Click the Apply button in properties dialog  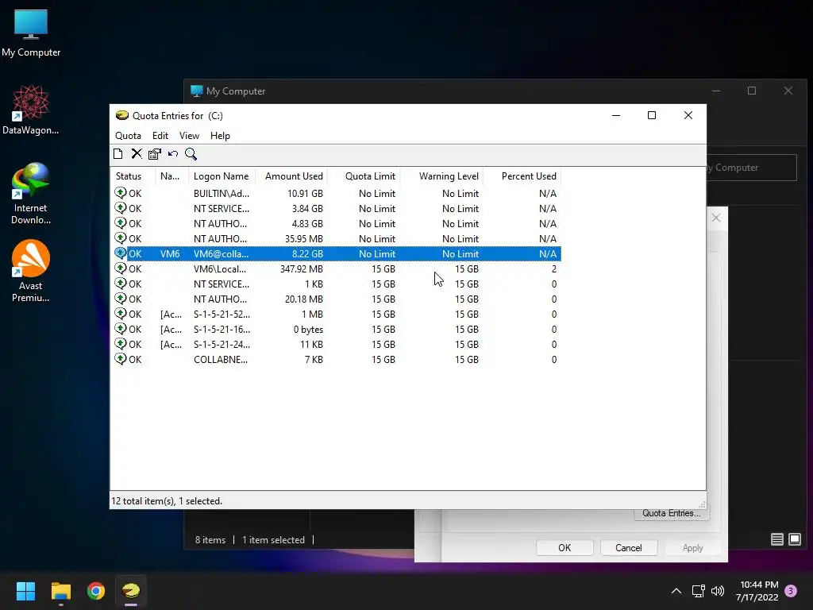click(692, 548)
